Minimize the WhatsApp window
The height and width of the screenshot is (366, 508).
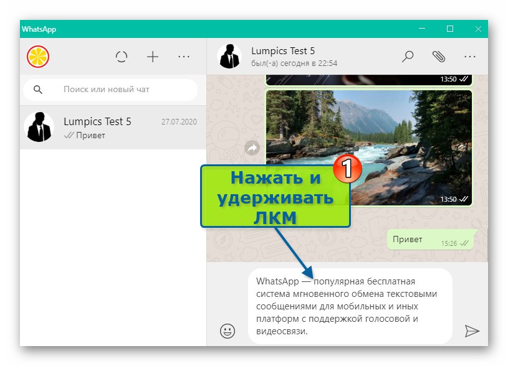click(x=422, y=29)
